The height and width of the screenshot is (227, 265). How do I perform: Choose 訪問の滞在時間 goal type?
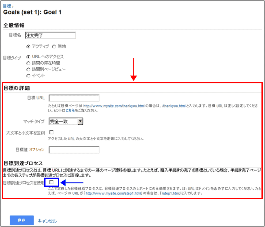click(28, 63)
